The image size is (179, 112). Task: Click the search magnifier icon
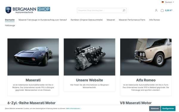pos(124,10)
